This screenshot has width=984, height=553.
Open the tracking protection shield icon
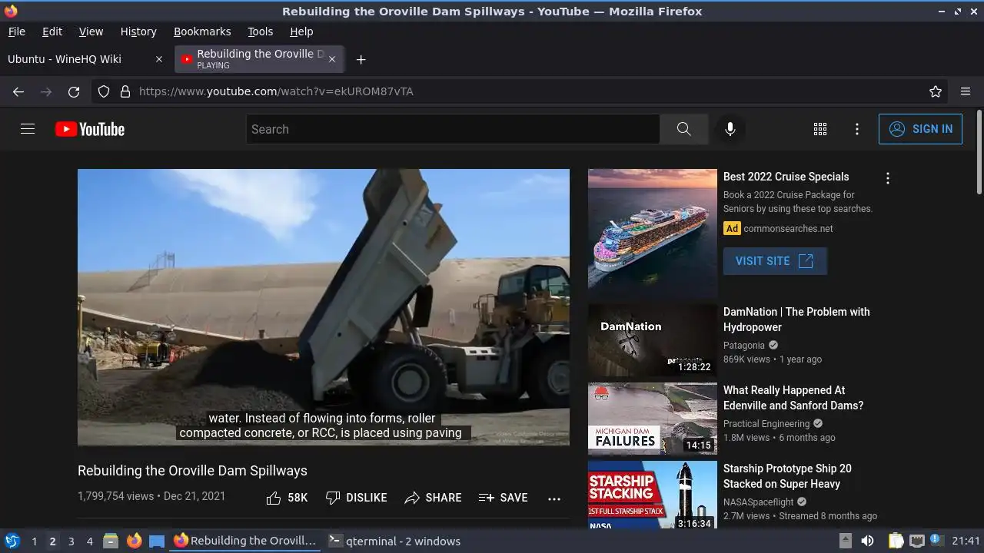tap(104, 91)
